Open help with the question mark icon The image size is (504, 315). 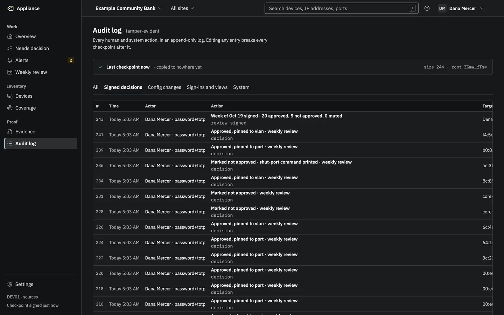(427, 8)
